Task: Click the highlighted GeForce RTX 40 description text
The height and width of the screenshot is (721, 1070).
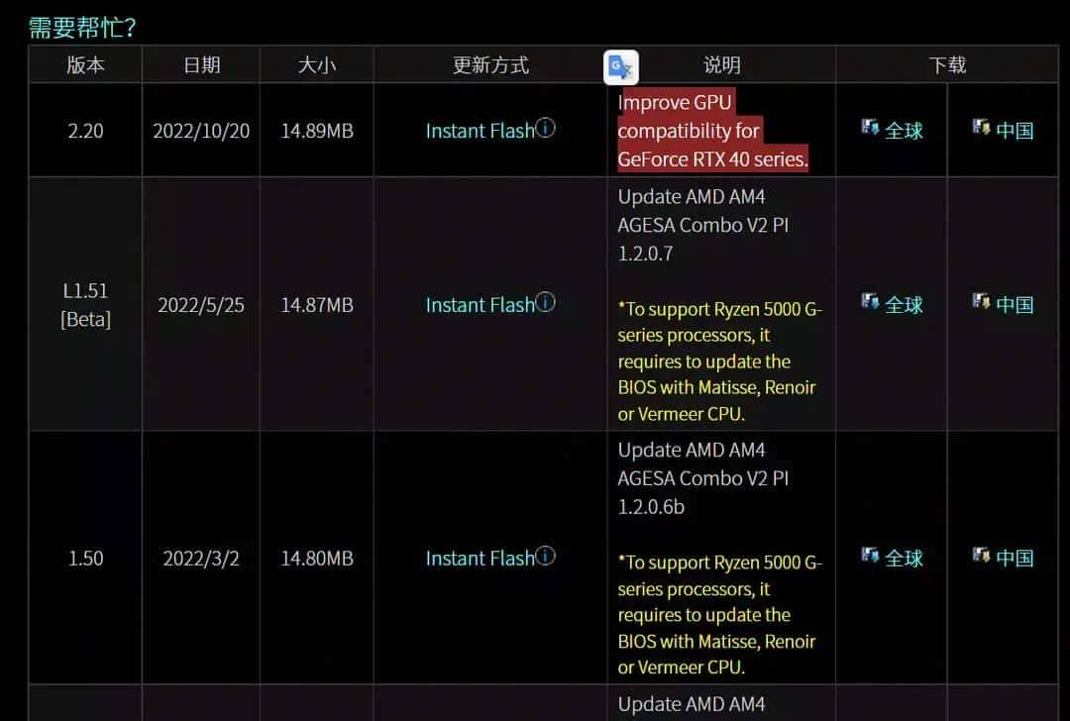Action: pyautogui.click(x=712, y=130)
